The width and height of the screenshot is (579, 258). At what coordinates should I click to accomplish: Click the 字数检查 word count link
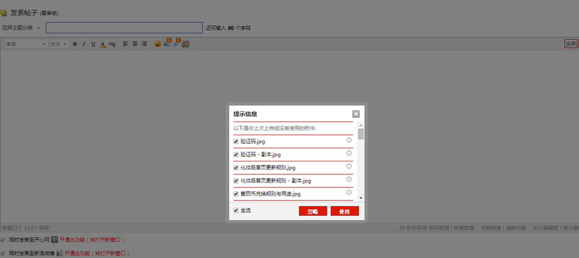pyautogui.click(x=490, y=228)
